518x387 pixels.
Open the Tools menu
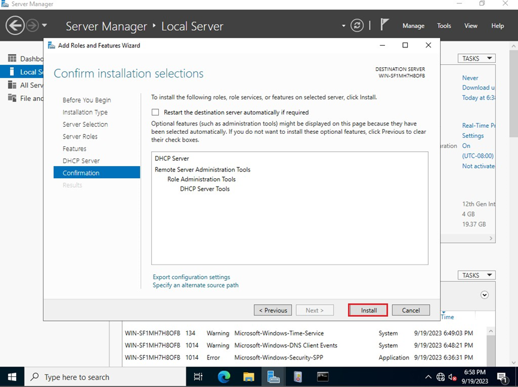(x=444, y=26)
